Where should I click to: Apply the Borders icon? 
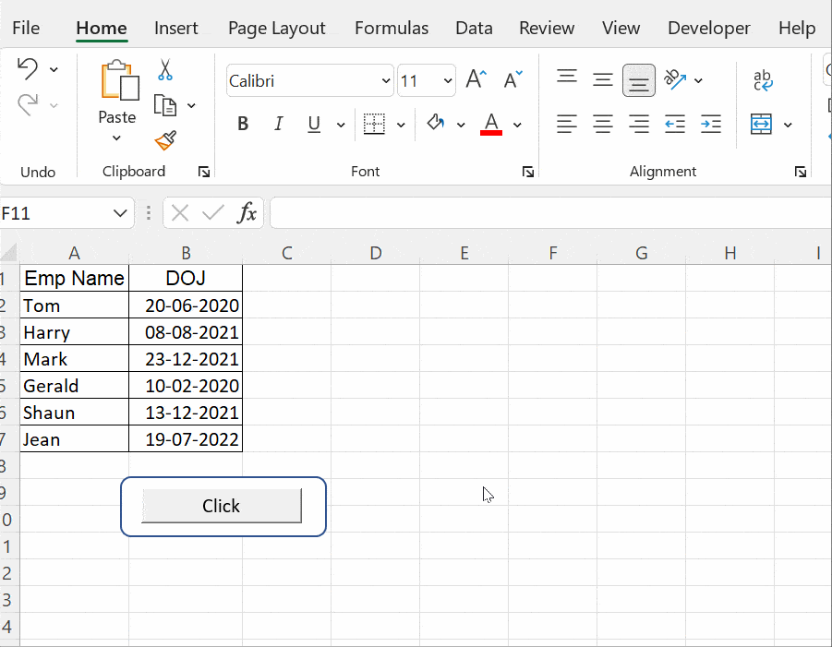point(374,124)
